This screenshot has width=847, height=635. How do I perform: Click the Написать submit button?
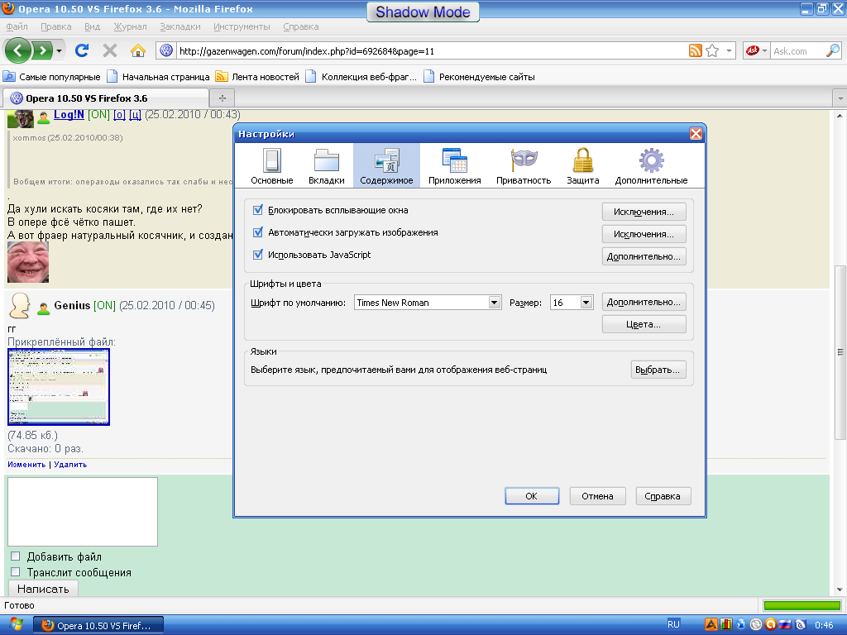coord(43,589)
